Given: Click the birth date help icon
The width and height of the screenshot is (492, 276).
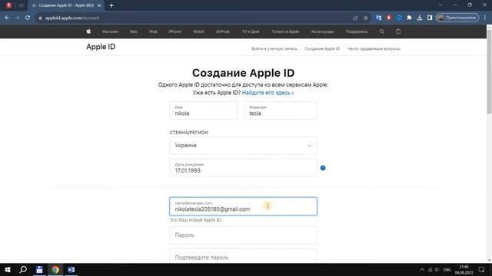Looking at the screenshot, I should 323,168.
